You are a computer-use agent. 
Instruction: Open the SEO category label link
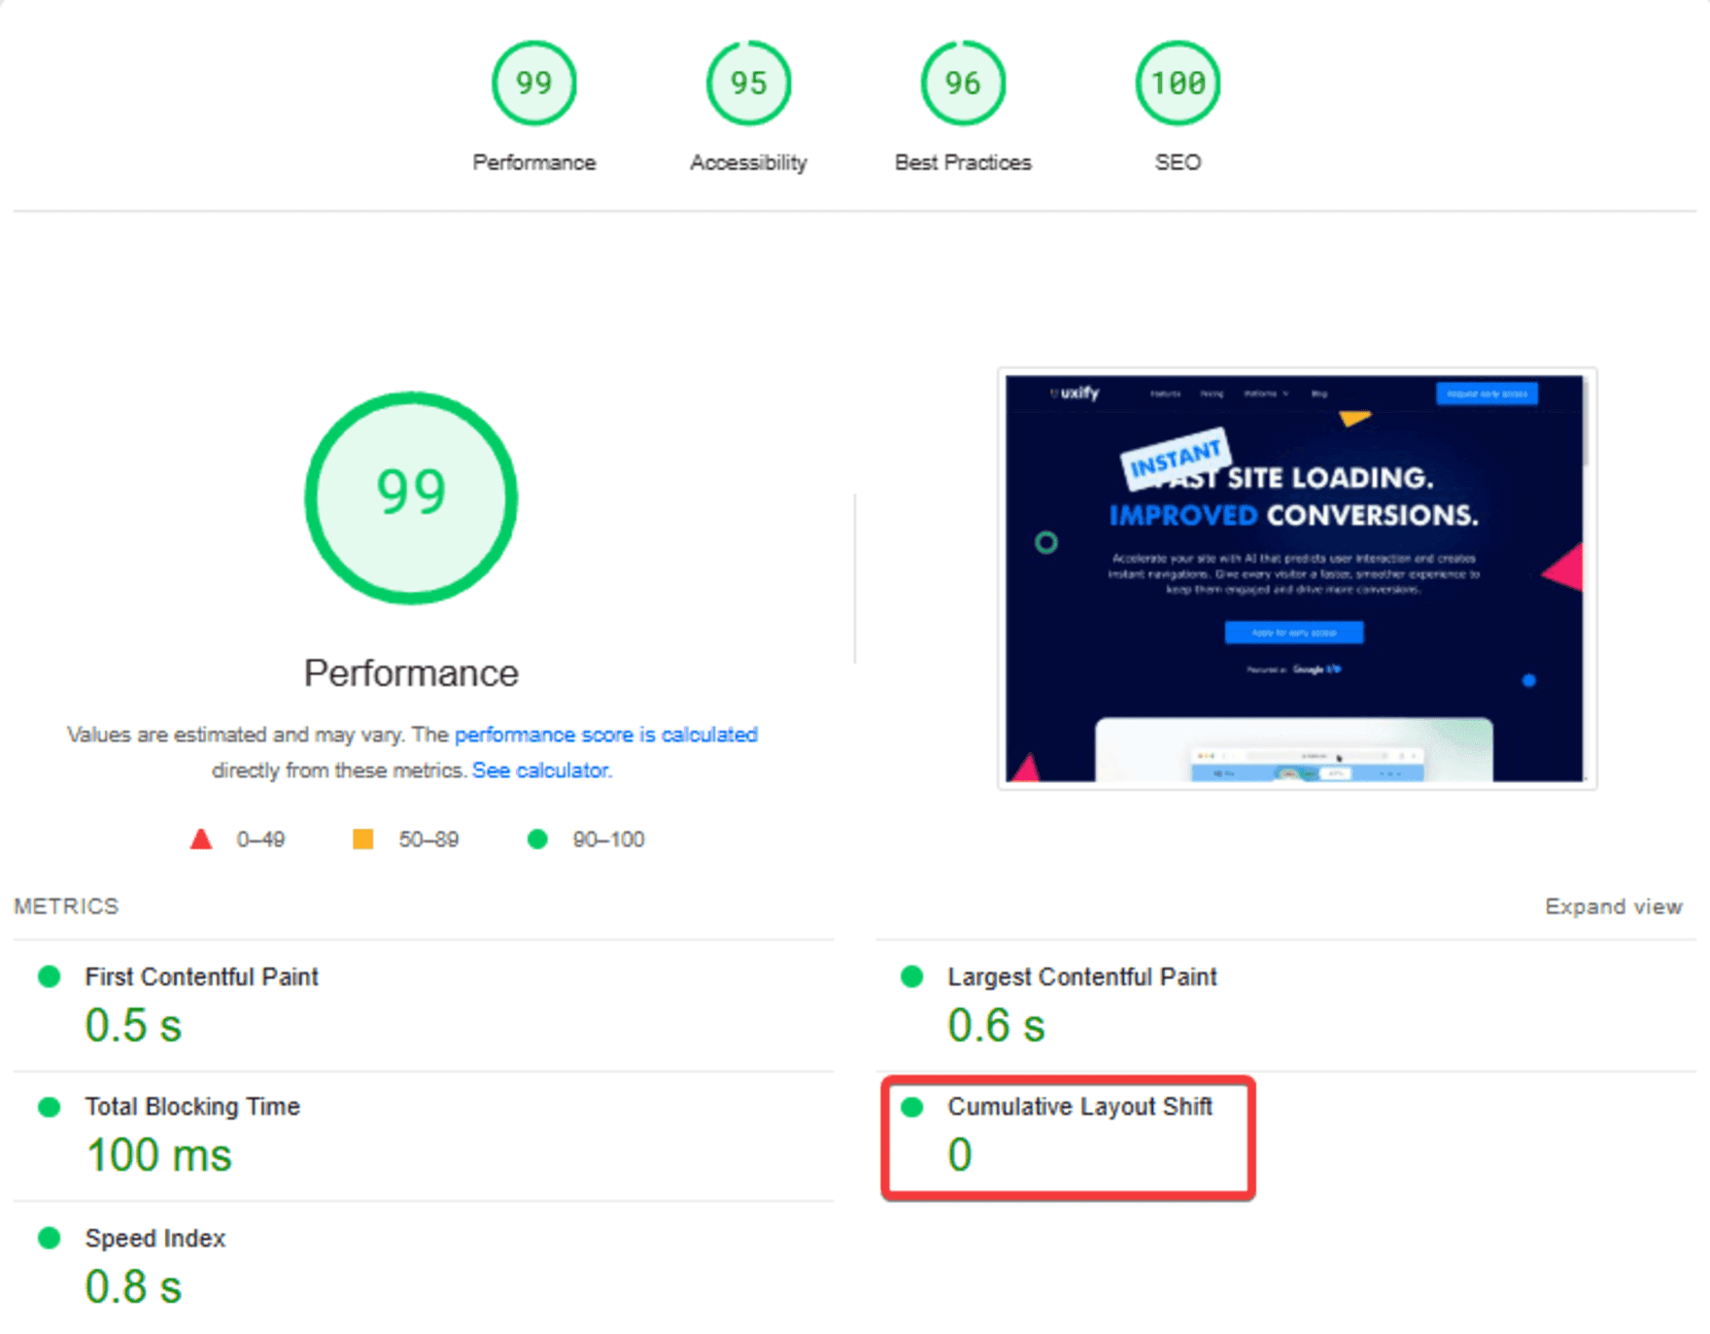(x=1178, y=162)
